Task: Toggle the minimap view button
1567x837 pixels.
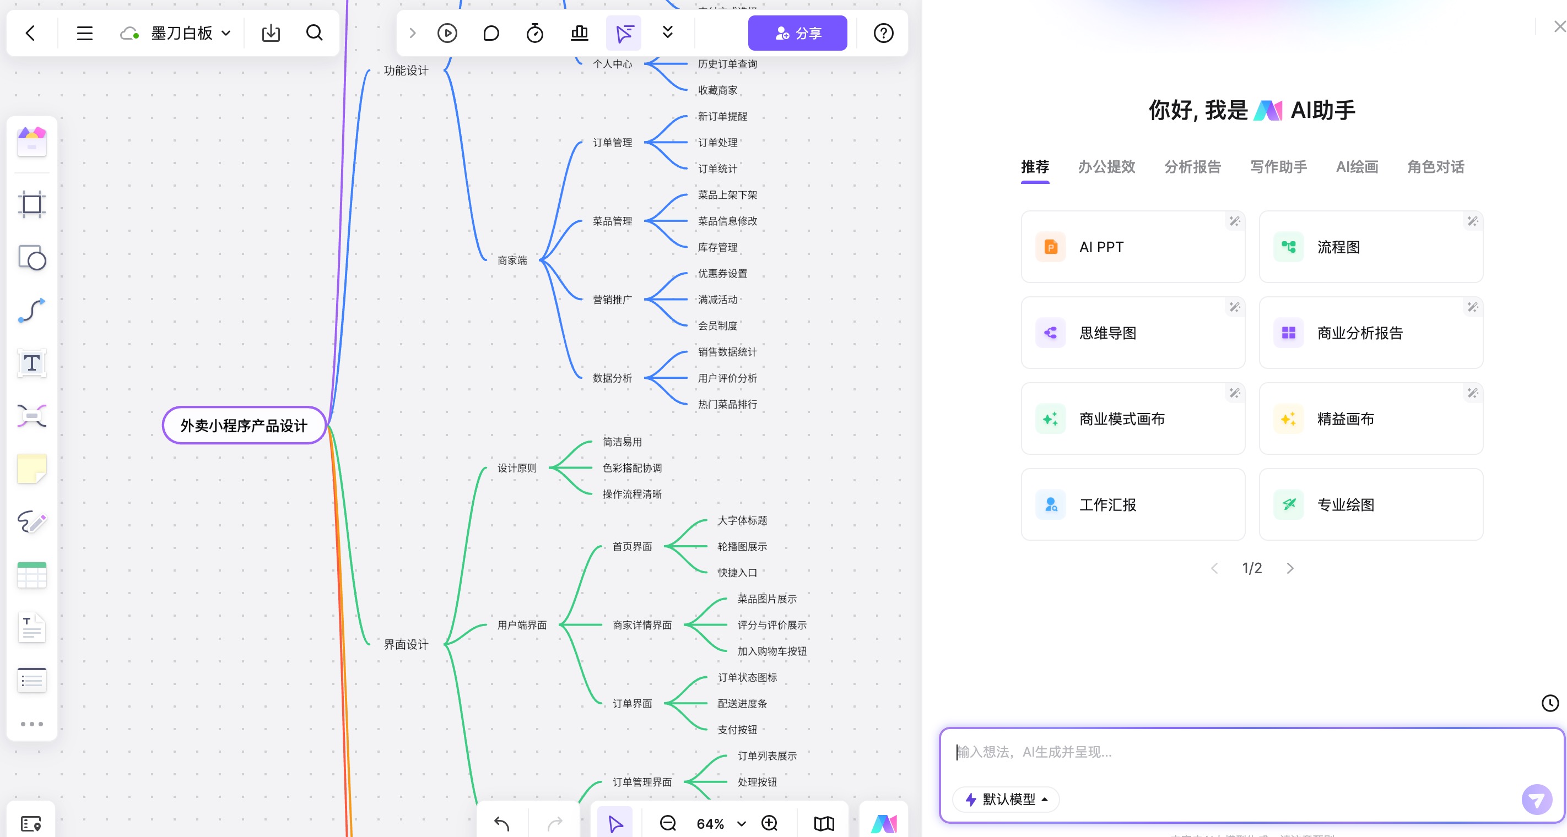Action: coord(824,823)
